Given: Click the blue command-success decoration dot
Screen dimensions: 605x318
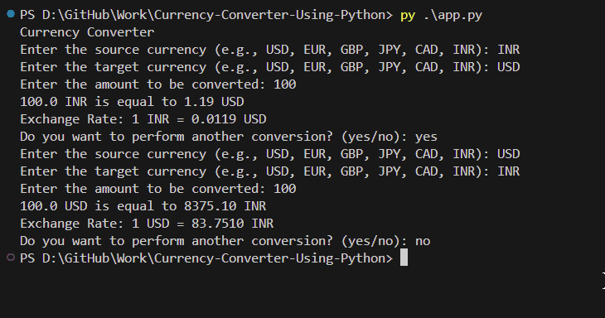Looking at the screenshot, I should [11, 14].
